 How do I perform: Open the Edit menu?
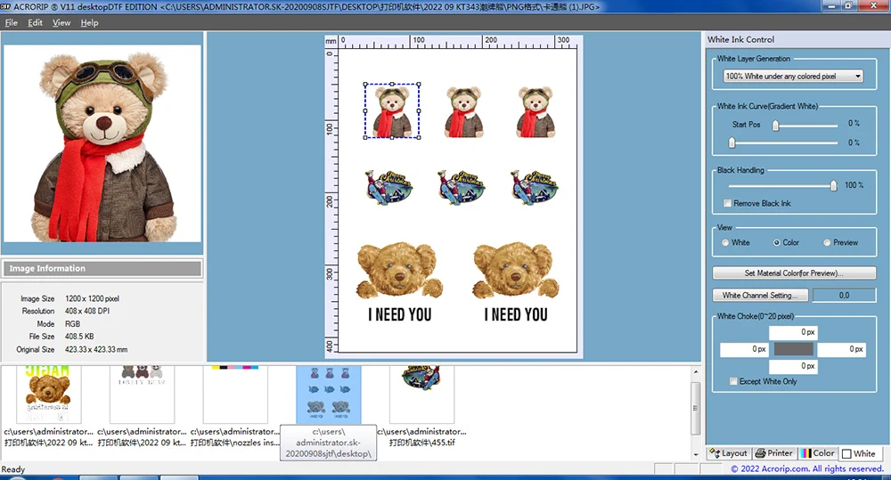(36, 23)
